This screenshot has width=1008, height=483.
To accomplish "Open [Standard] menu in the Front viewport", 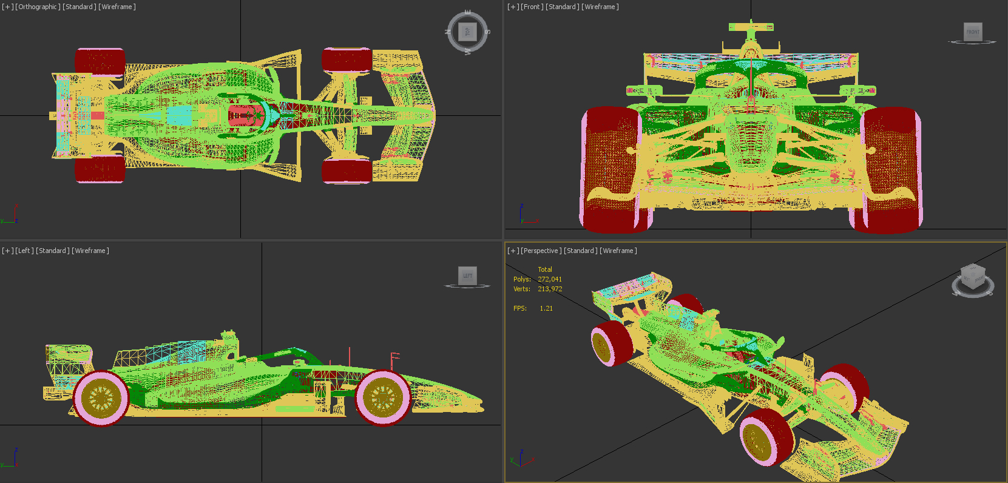I will [563, 7].
